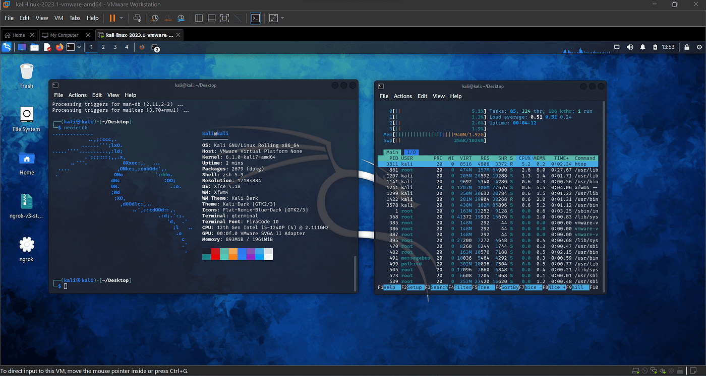This screenshot has width=706, height=376.
Task: Open the file manager from the panel
Action: coord(34,47)
